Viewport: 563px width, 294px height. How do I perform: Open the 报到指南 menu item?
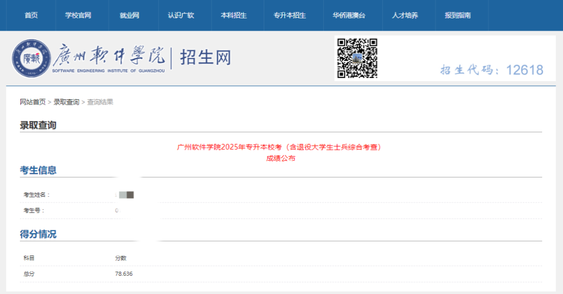point(458,15)
